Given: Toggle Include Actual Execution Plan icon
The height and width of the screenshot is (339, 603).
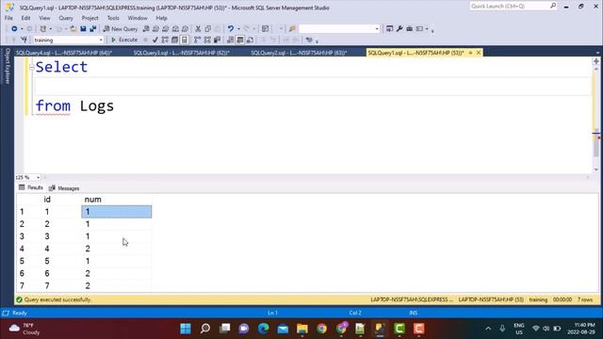Looking at the screenshot, I should (x=197, y=40).
